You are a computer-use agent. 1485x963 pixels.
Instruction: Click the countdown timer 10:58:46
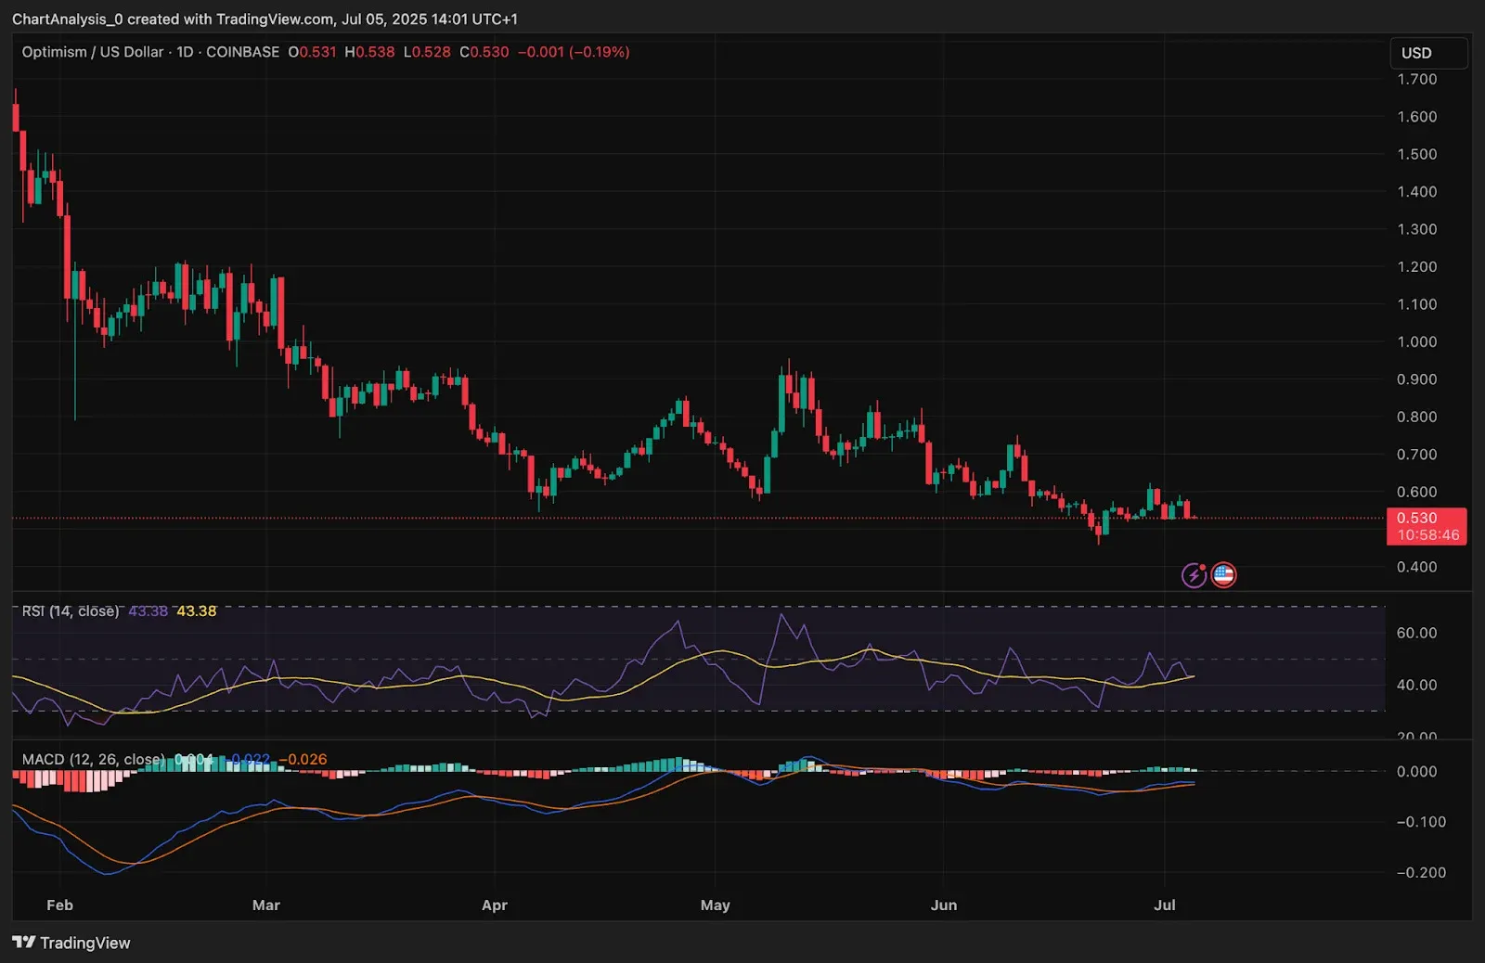(x=1427, y=534)
